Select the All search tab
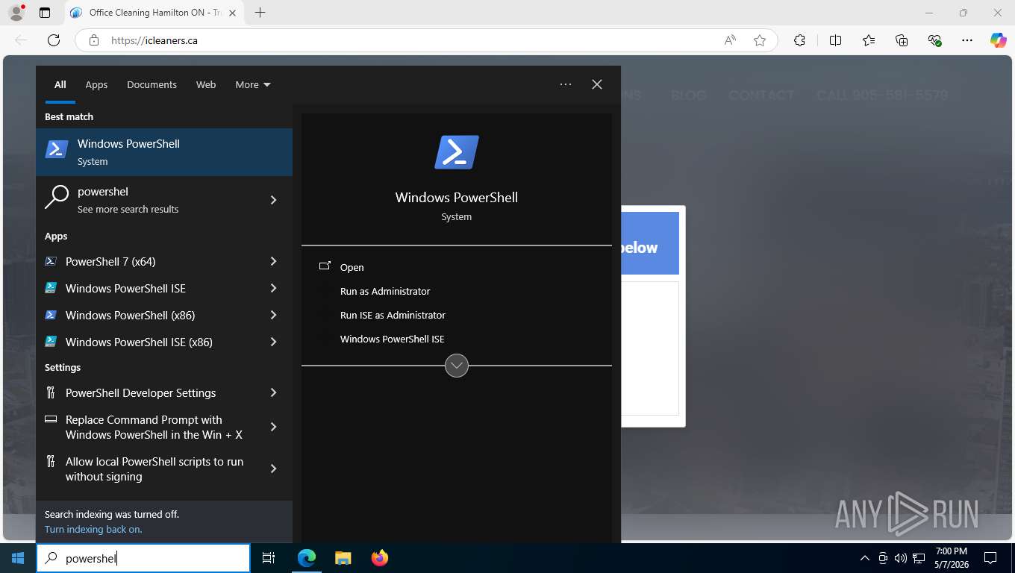The height and width of the screenshot is (573, 1015). pos(60,84)
